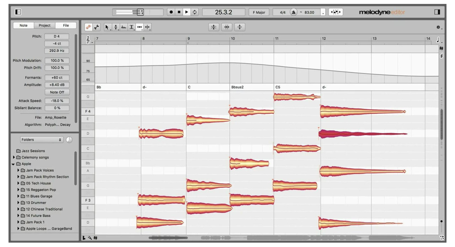Click the Note Off button
This screenshot has width=455, height=247.
point(57,92)
